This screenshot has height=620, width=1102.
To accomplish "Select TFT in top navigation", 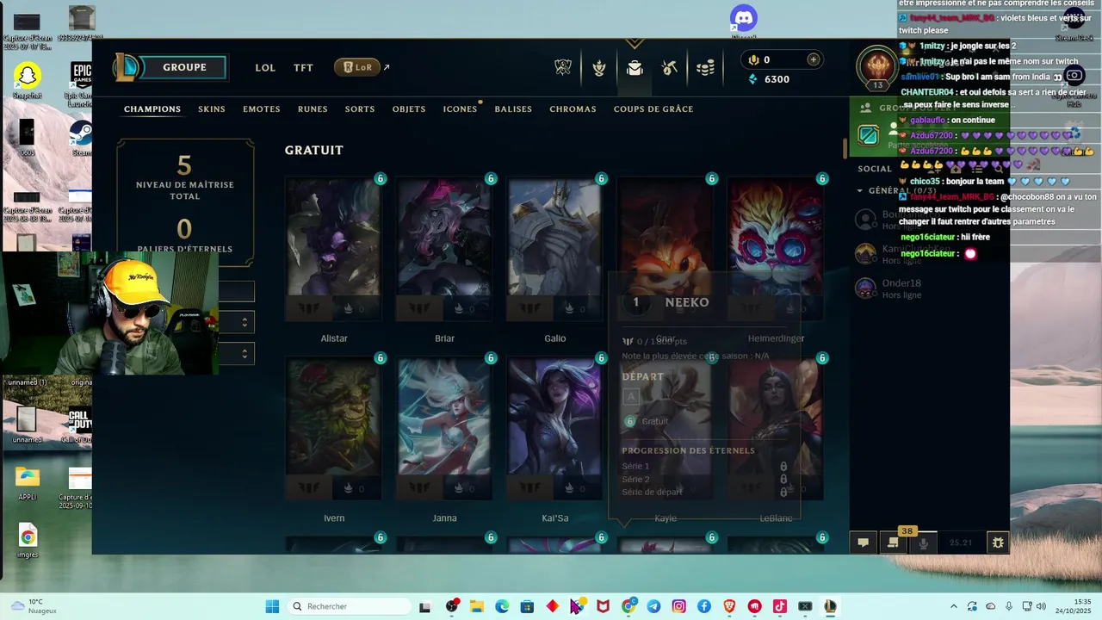I will [x=303, y=67].
